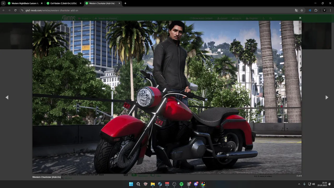Translate this page icon

pyautogui.click(x=296, y=10)
